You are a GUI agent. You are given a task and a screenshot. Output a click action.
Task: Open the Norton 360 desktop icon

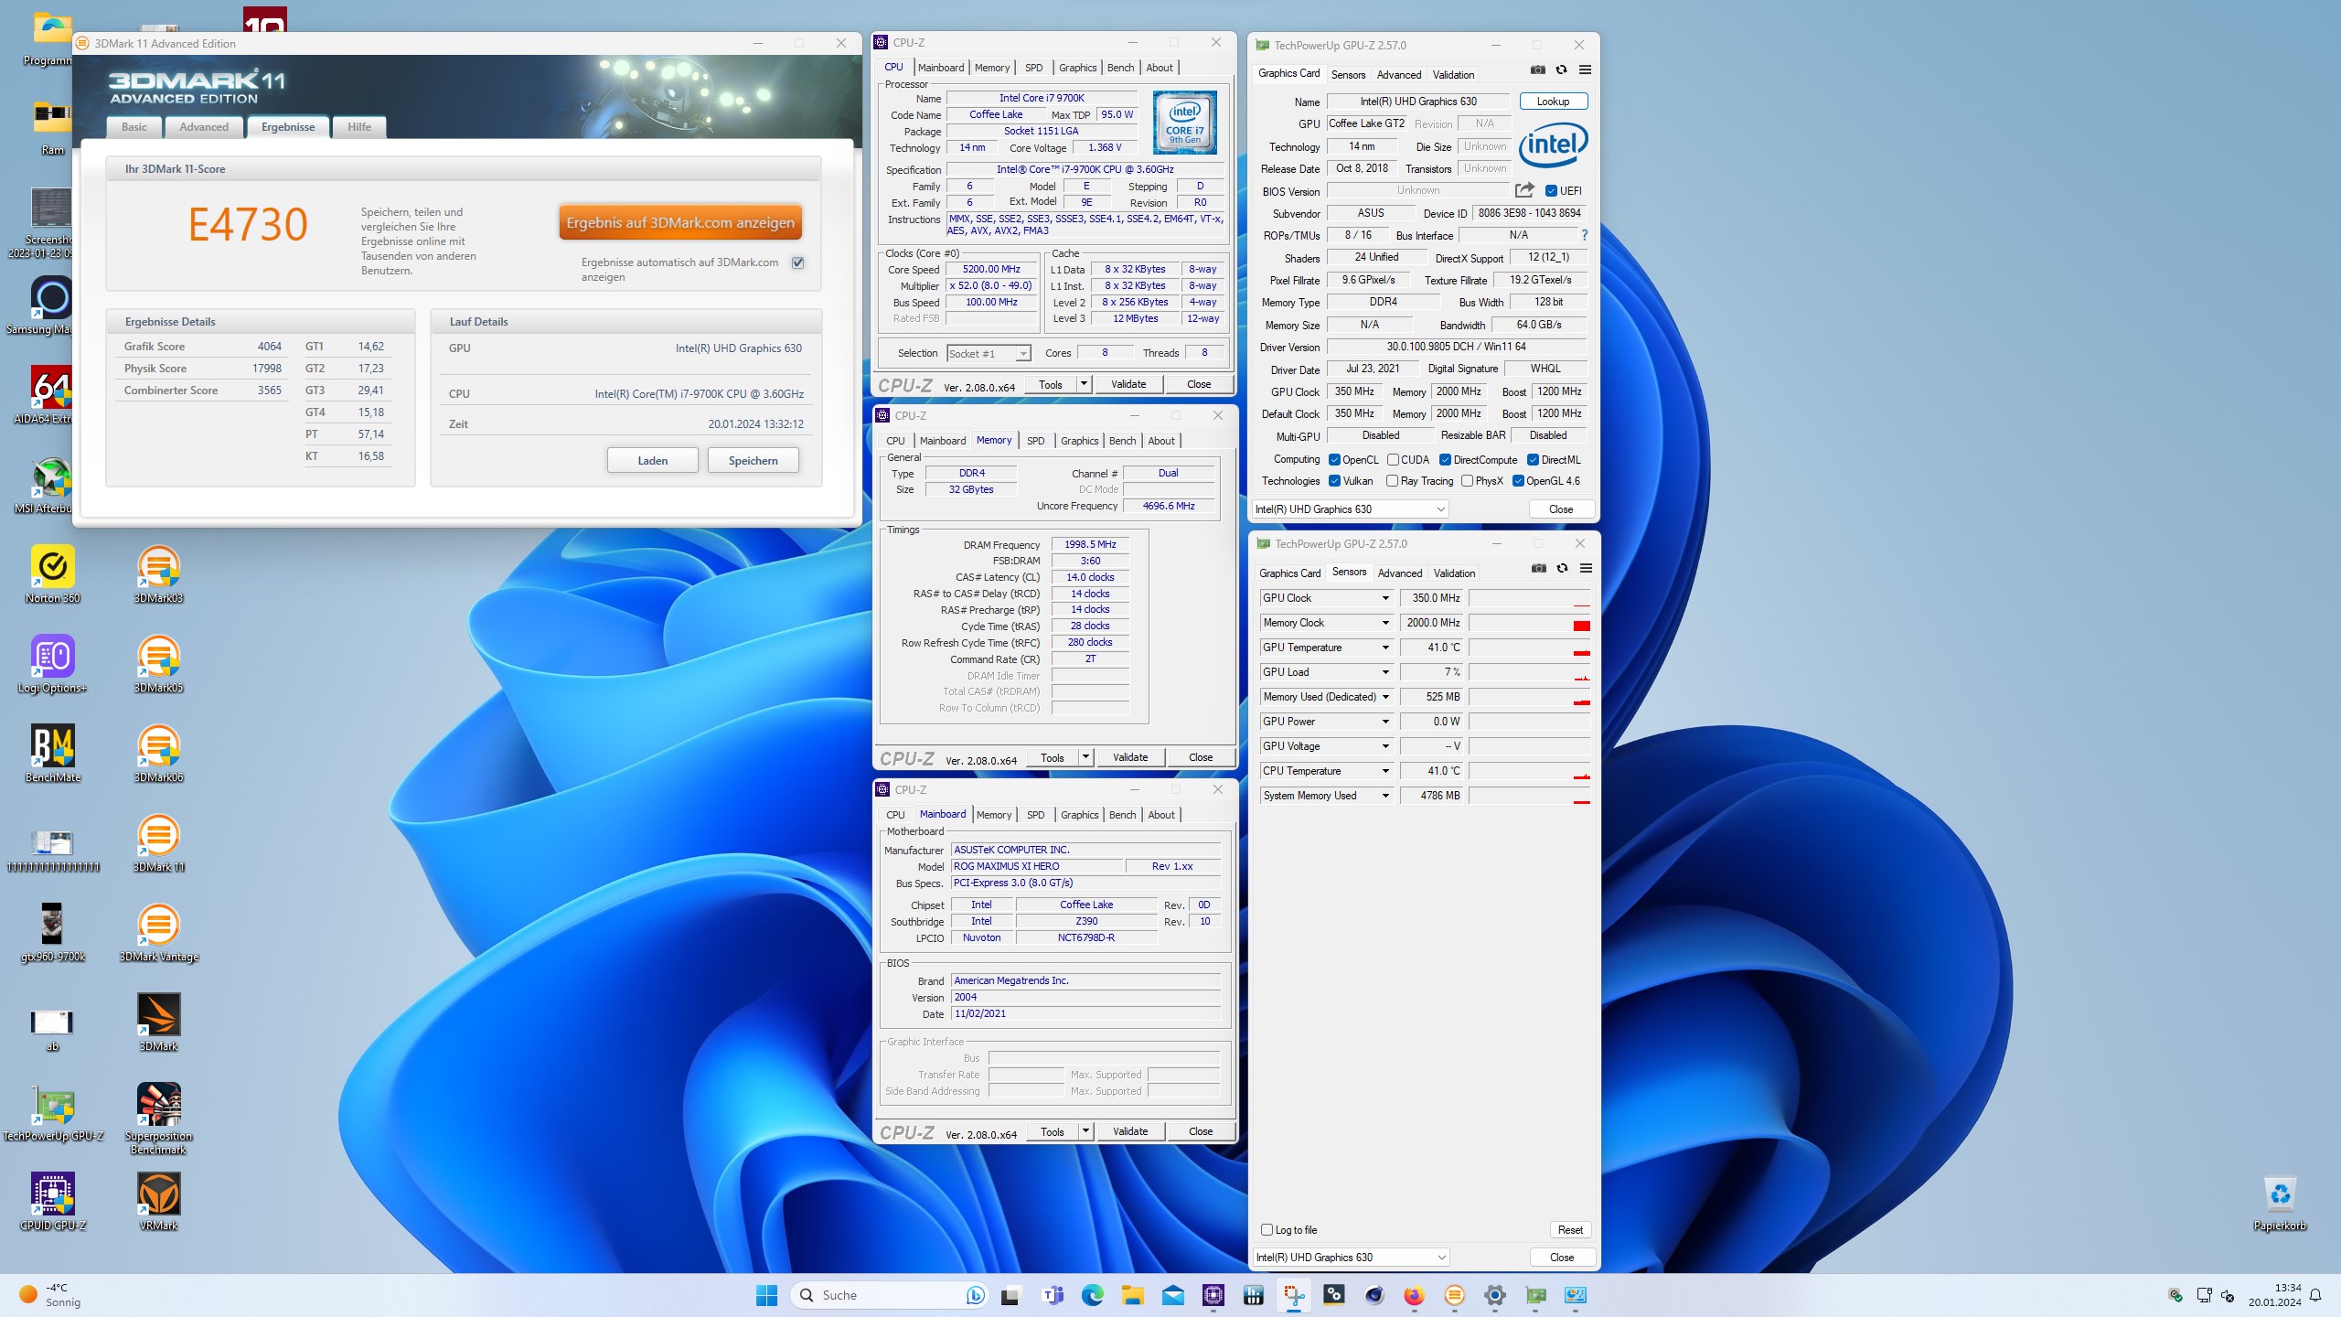coord(52,573)
